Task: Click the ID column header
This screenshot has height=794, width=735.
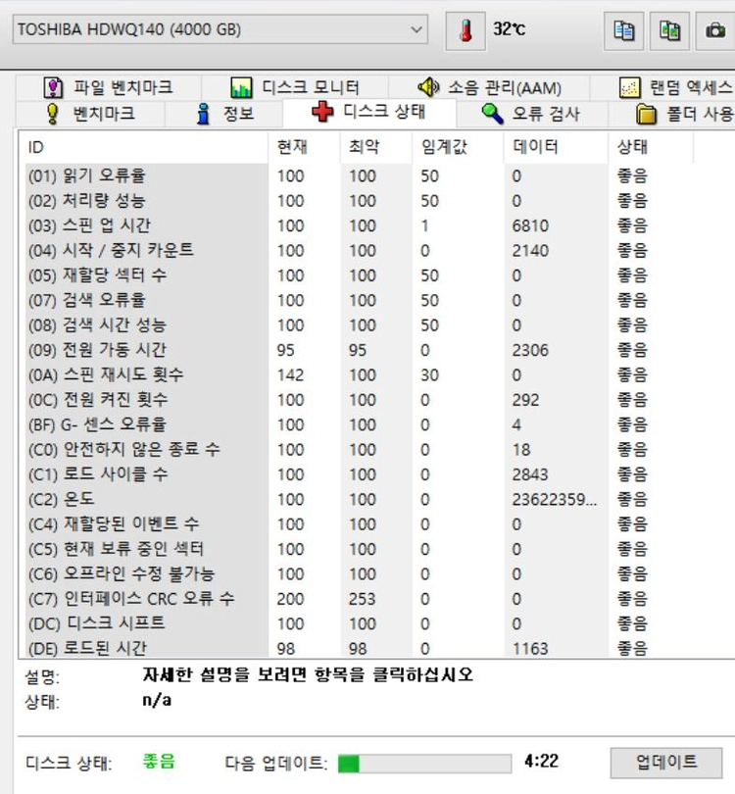Action: (146, 147)
